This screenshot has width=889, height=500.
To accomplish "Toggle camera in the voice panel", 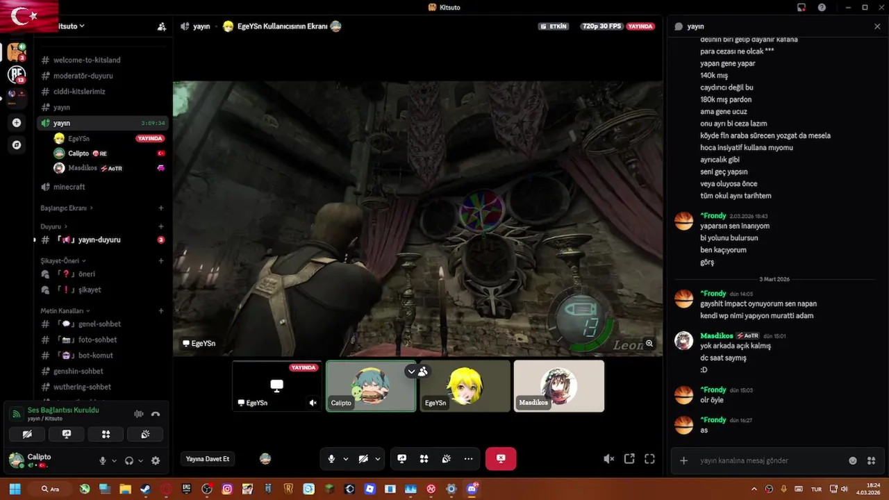I will [x=27, y=434].
